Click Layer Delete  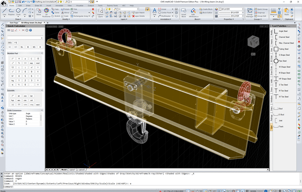[138, 16]
